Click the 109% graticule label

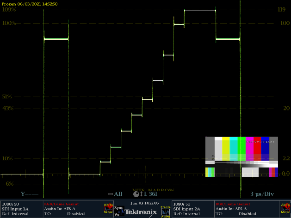pos(9,9)
